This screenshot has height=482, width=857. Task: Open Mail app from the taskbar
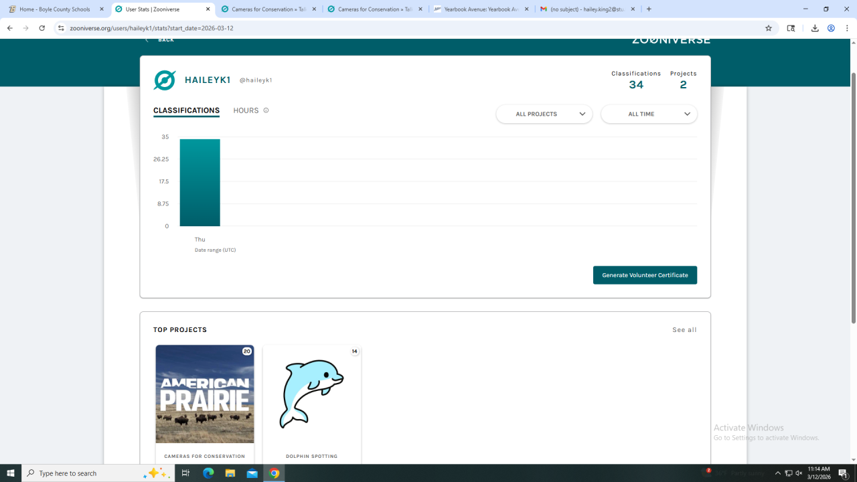252,473
